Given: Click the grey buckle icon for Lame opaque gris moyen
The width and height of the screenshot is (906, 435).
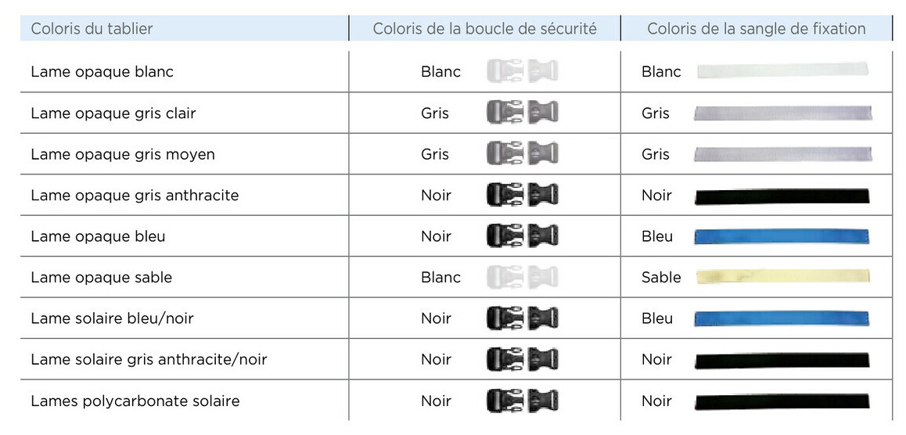Looking at the screenshot, I should pos(522,153).
